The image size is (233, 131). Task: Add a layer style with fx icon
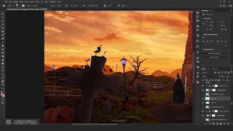[x=210, y=124]
